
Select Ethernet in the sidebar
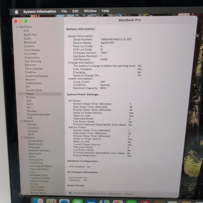tap(30, 65)
